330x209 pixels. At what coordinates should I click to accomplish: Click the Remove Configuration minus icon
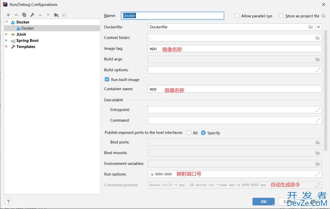pos(16,15)
